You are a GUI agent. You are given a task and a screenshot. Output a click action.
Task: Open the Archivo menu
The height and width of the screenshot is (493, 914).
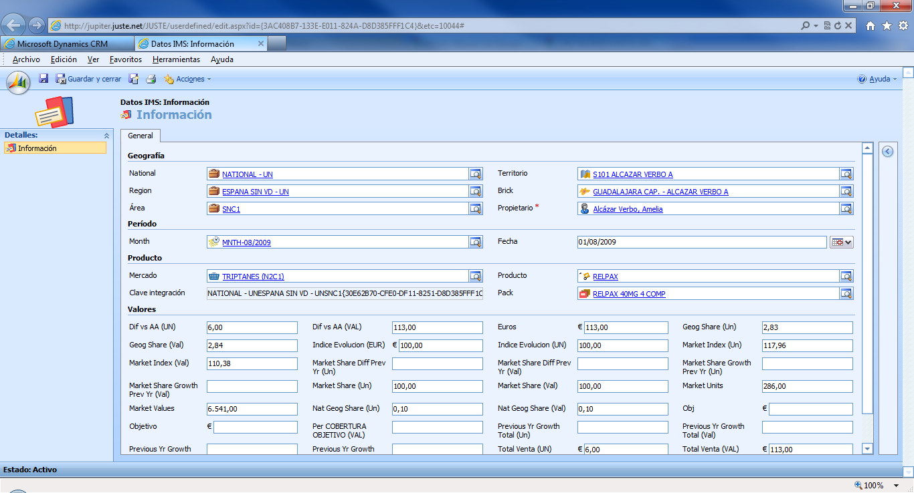point(26,59)
